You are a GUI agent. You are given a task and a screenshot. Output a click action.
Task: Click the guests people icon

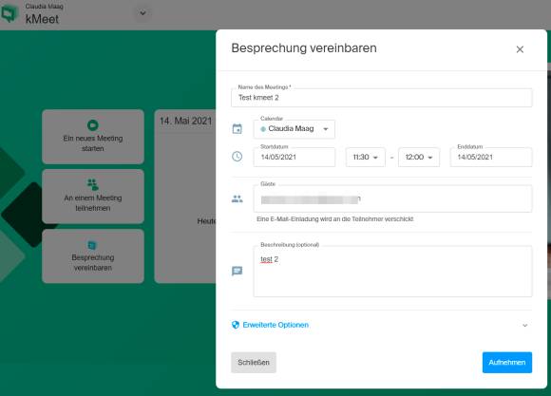tap(237, 198)
